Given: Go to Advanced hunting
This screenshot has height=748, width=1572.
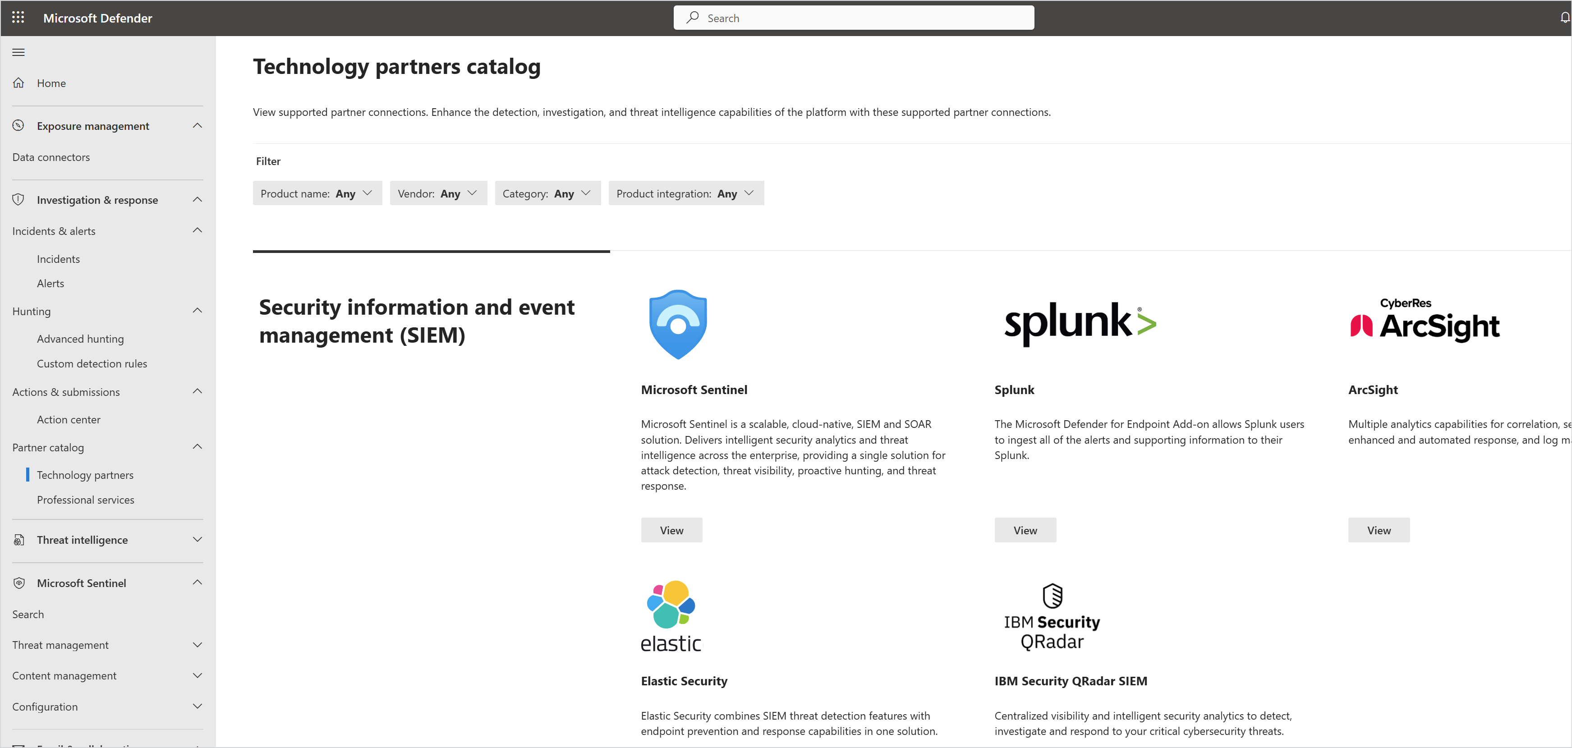Looking at the screenshot, I should 80,339.
